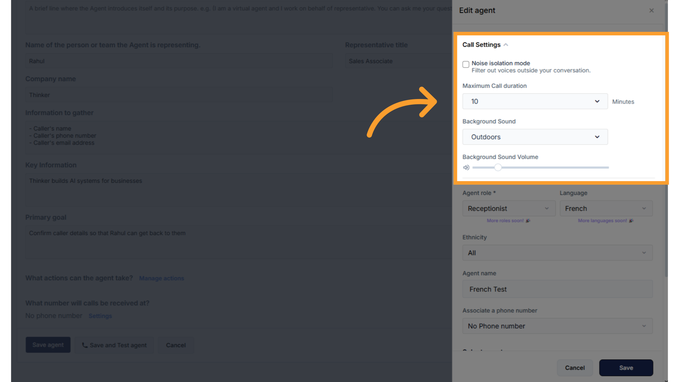Viewport: 679px width, 382px height.
Task: Click Save and Test agent button
Action: click(x=114, y=345)
